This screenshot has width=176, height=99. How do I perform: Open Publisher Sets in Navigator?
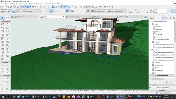[x=174, y=18]
